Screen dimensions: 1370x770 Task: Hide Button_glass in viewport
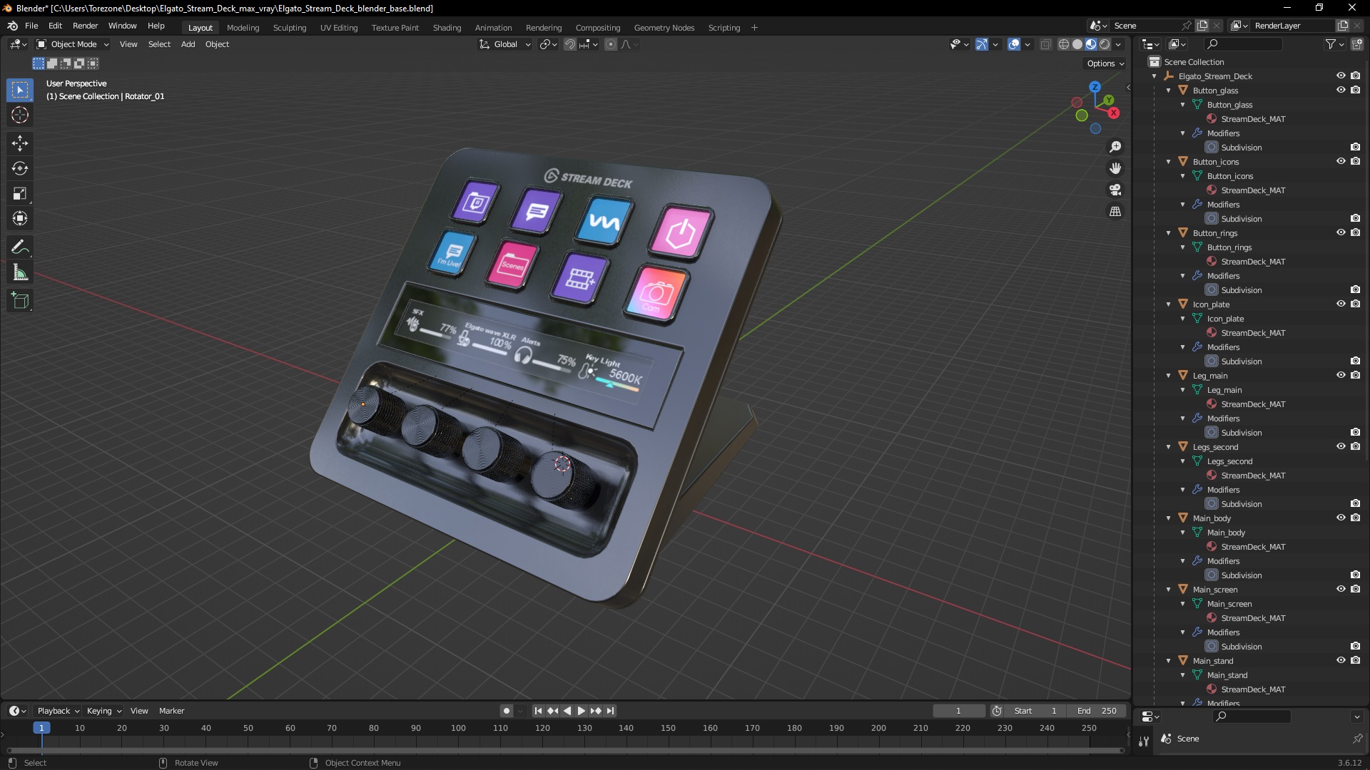tap(1341, 90)
